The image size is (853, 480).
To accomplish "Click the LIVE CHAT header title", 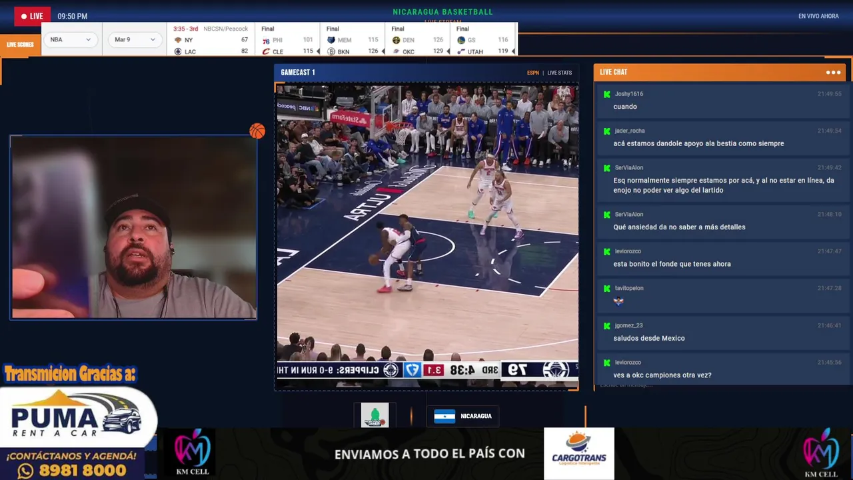I will pos(613,72).
